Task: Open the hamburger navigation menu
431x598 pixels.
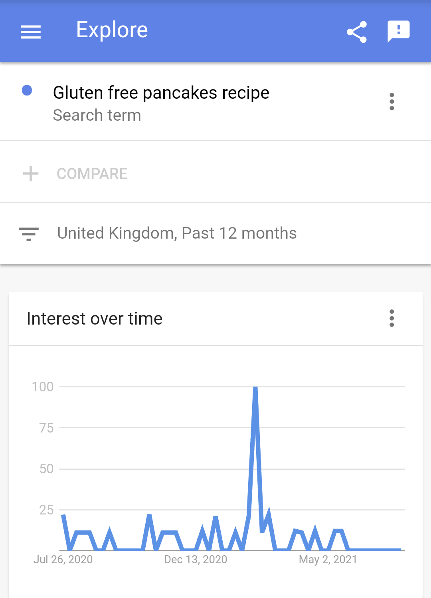Action: coord(31,32)
